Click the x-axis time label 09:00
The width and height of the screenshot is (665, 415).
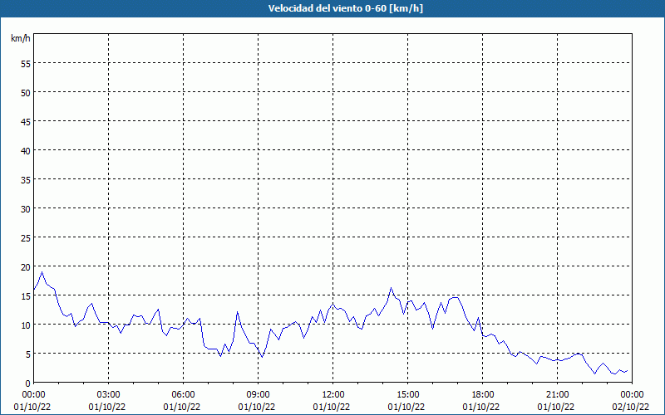(x=258, y=395)
